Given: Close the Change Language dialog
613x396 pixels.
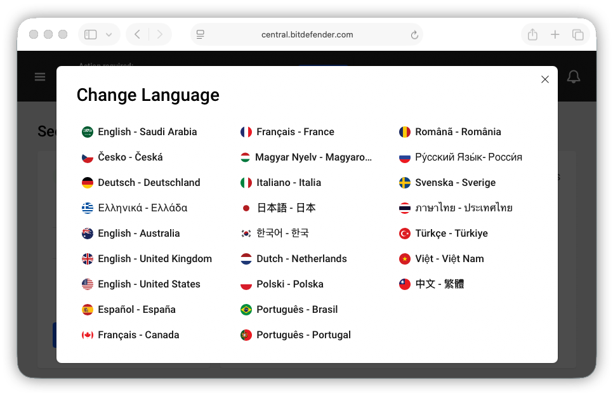Looking at the screenshot, I should point(544,79).
